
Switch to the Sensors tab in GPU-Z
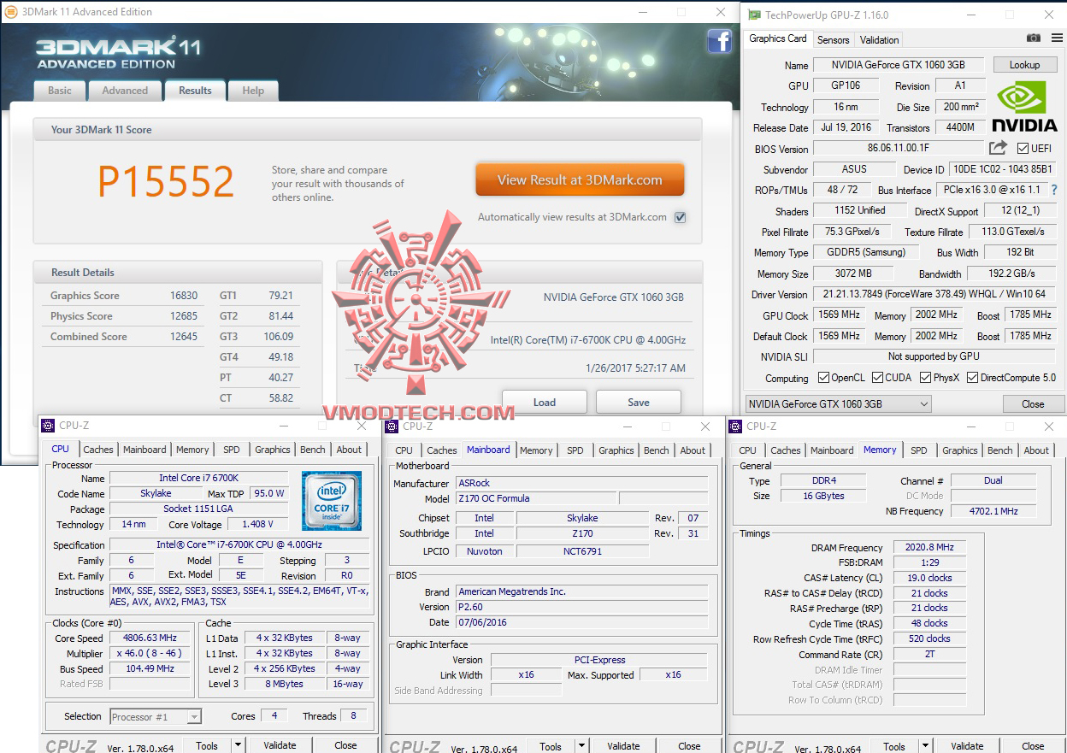click(x=833, y=39)
